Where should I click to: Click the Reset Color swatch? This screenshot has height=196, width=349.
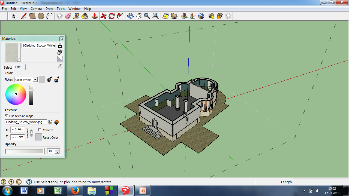click(x=39, y=137)
